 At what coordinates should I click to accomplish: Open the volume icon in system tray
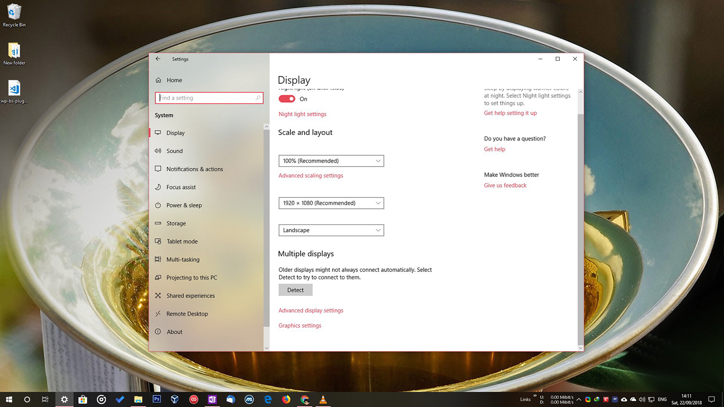click(x=642, y=399)
